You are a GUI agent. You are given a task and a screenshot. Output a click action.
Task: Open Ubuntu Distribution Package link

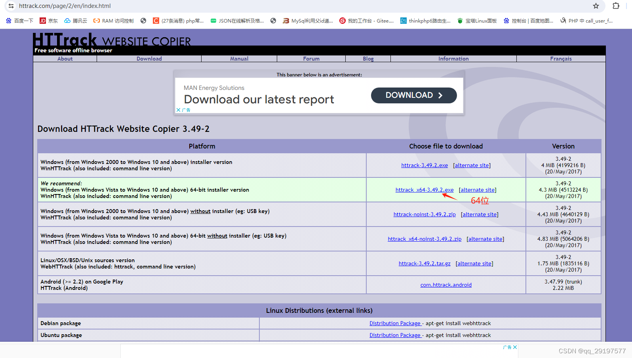pyautogui.click(x=395, y=335)
